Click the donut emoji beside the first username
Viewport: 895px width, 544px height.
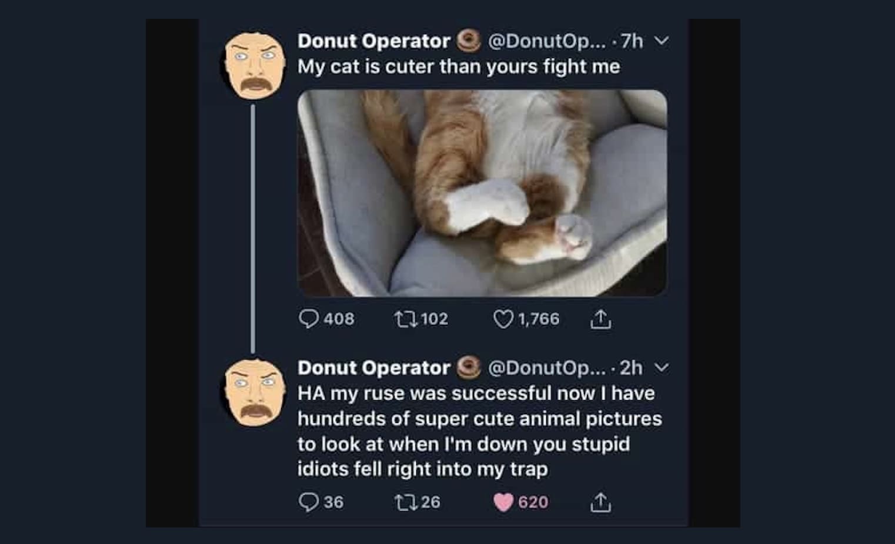(x=469, y=40)
